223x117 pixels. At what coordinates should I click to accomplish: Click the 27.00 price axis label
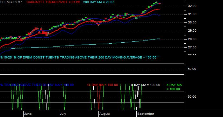[192, 47]
